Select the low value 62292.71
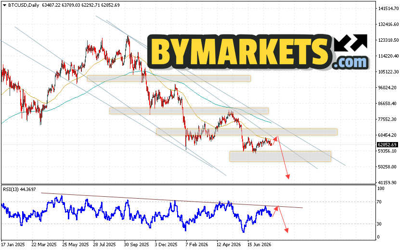This screenshot has height=250, width=400. [x=91, y=5]
